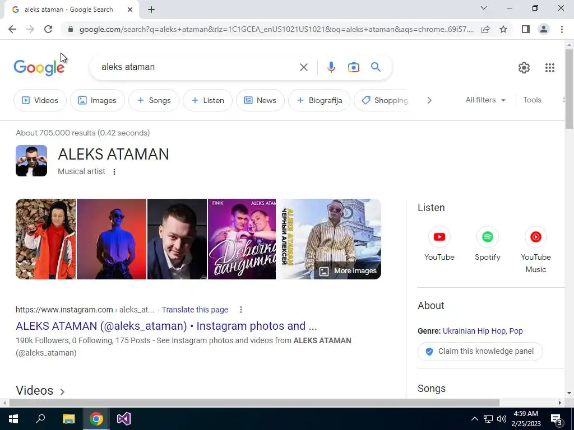Open Ukrainian Hip Hop genre link

474,331
